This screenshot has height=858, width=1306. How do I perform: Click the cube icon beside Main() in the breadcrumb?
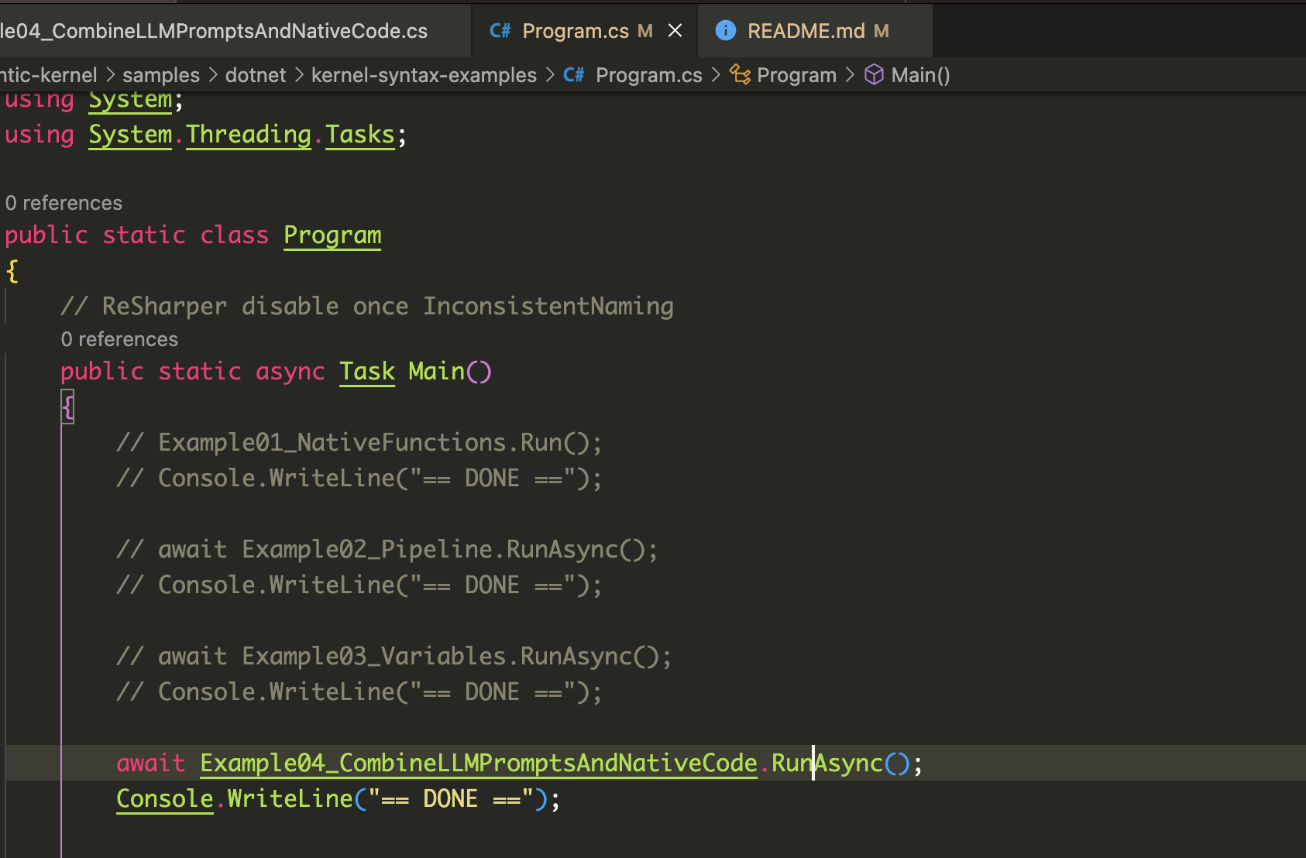click(x=875, y=74)
